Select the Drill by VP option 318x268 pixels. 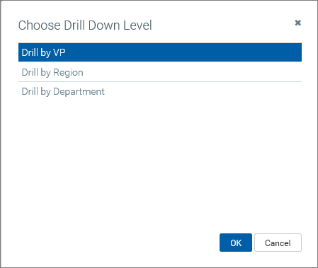[160, 52]
